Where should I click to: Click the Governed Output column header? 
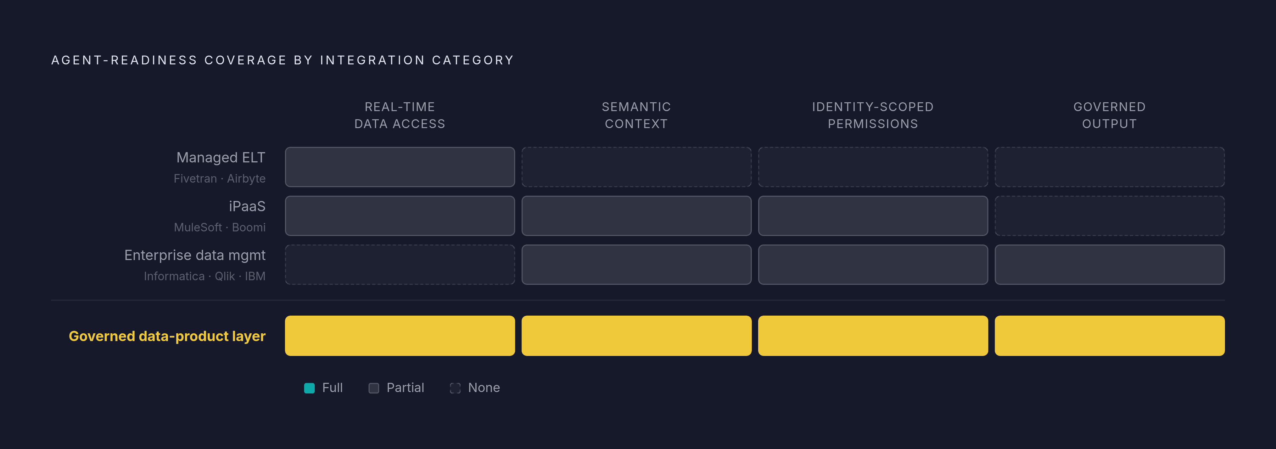pos(1109,115)
